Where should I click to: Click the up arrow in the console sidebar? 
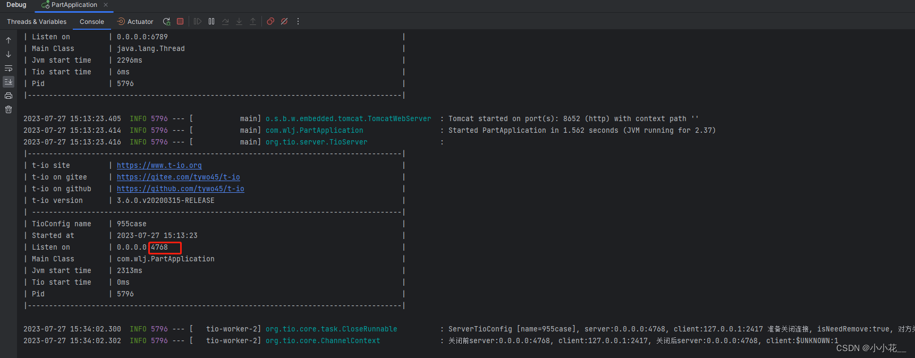9,40
